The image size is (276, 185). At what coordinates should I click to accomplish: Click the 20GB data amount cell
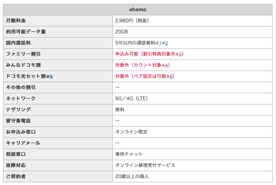192,32
